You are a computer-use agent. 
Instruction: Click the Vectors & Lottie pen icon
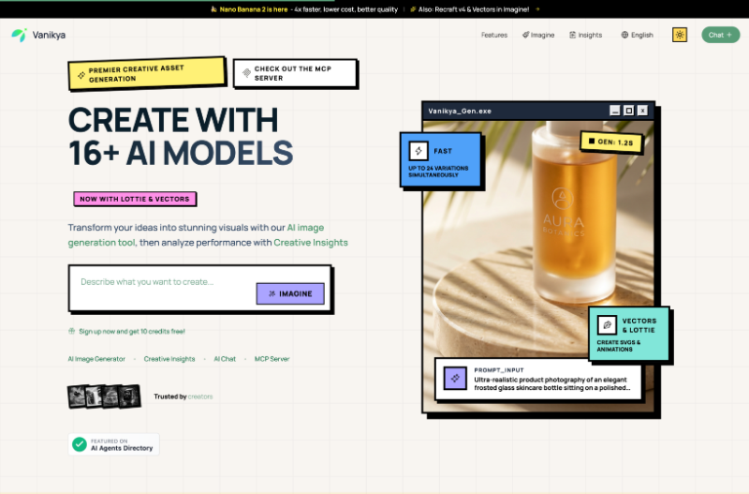pyautogui.click(x=607, y=325)
